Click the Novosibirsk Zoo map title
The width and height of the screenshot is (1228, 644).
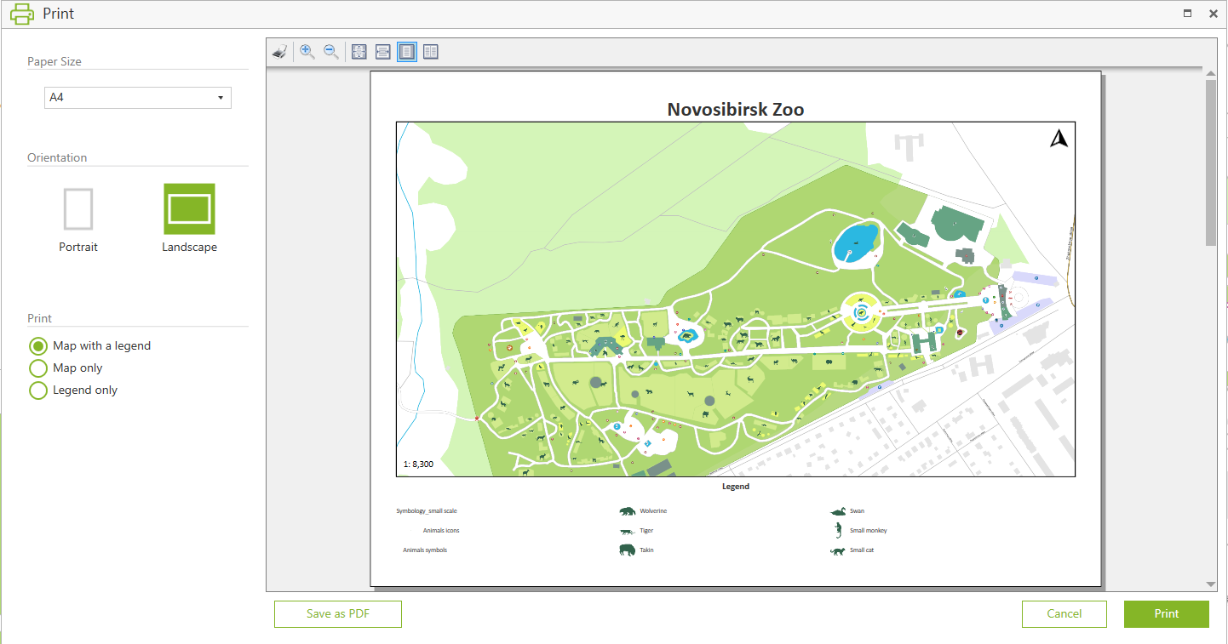(x=736, y=109)
